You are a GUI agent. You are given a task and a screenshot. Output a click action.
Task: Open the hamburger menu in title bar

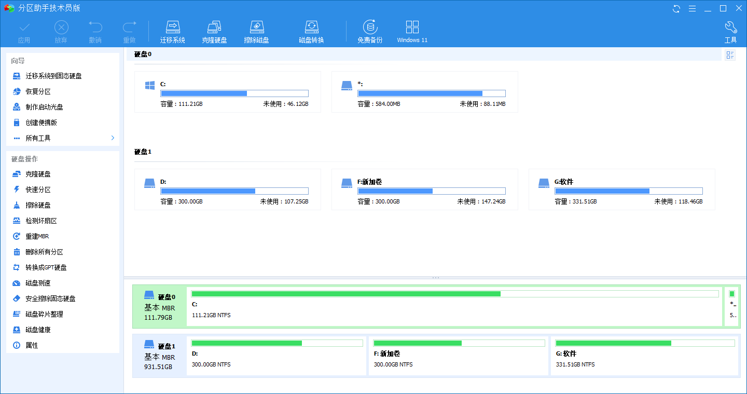(x=692, y=8)
